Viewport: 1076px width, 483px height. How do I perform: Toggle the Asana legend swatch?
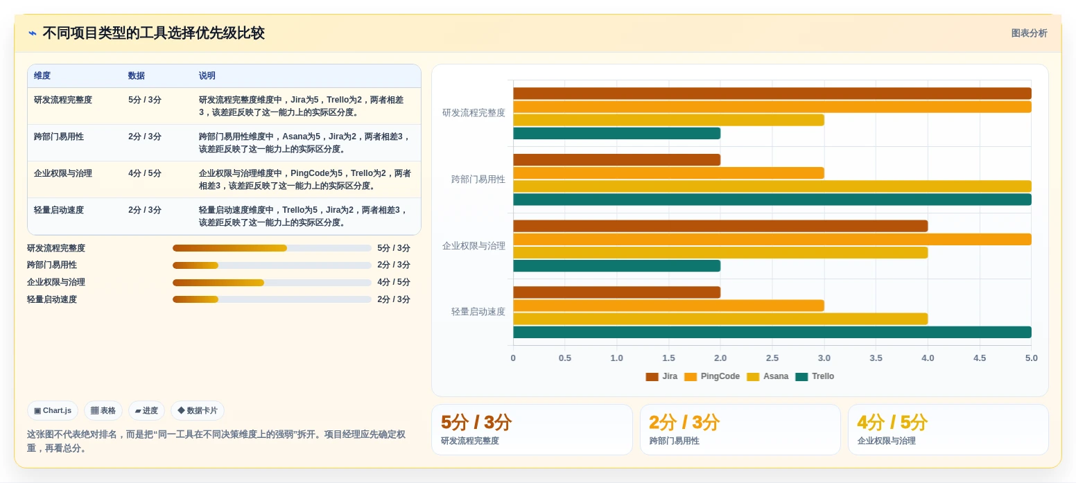(x=753, y=377)
